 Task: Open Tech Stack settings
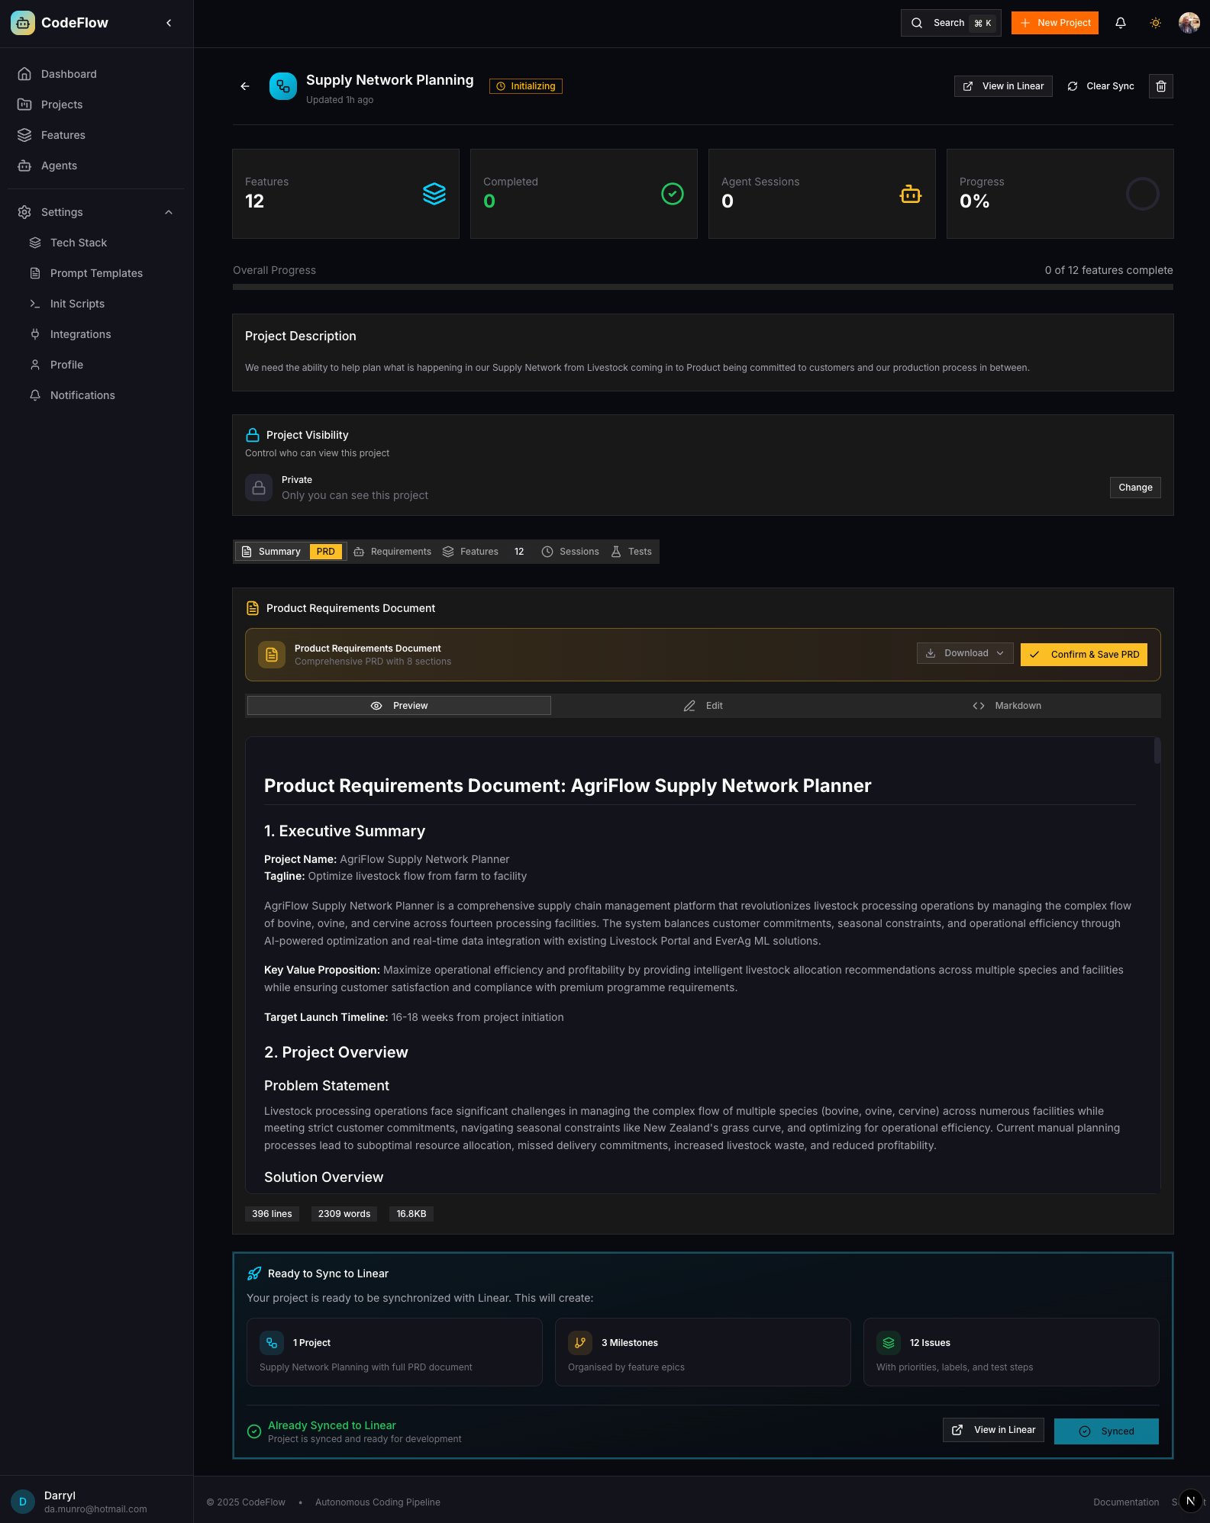102,243
